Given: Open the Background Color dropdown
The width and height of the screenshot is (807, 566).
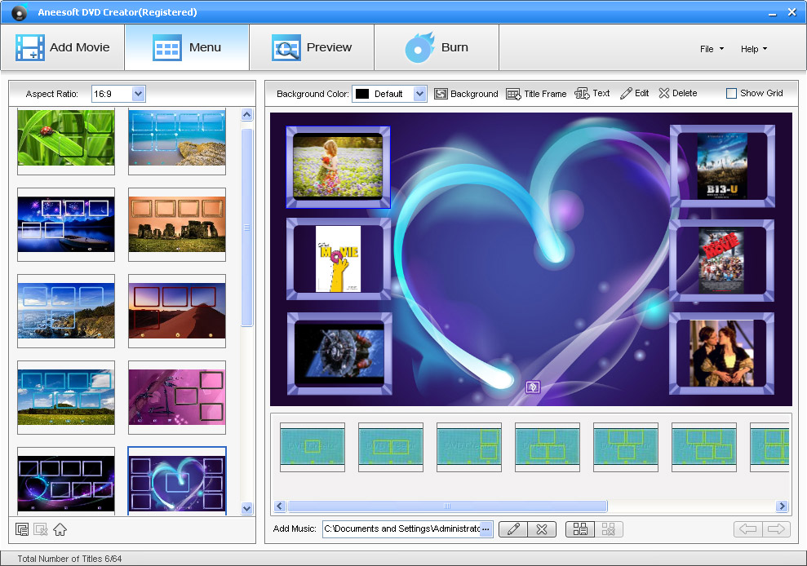Looking at the screenshot, I should point(419,94).
